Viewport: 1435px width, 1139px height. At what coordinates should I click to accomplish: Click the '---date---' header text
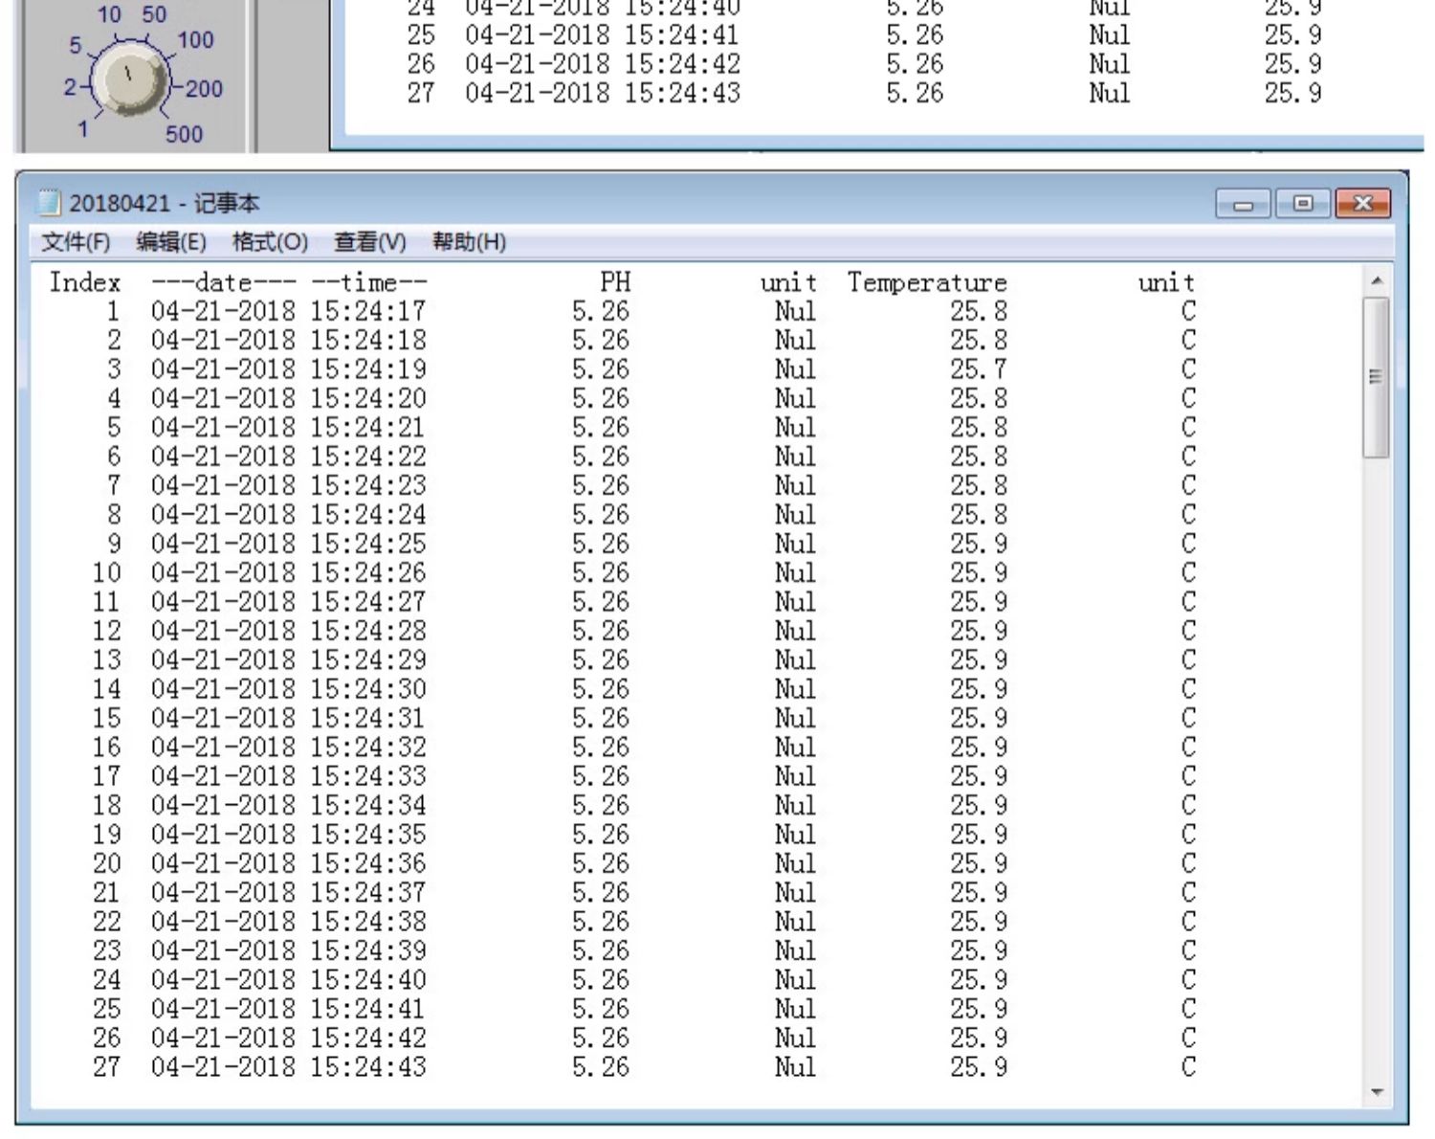tap(224, 282)
